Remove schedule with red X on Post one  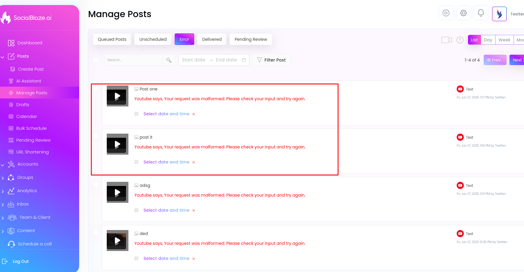pos(194,114)
